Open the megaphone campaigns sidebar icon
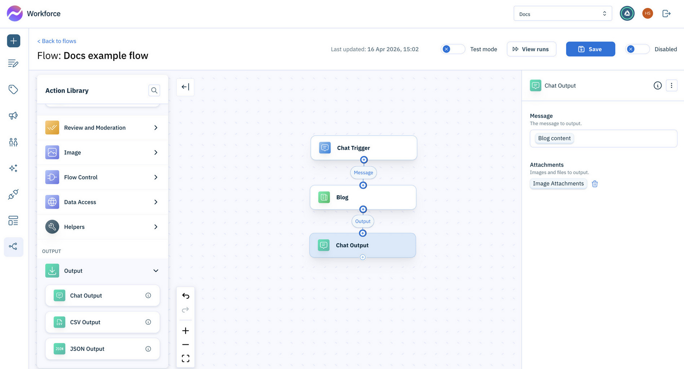The image size is (684, 369). [13, 116]
